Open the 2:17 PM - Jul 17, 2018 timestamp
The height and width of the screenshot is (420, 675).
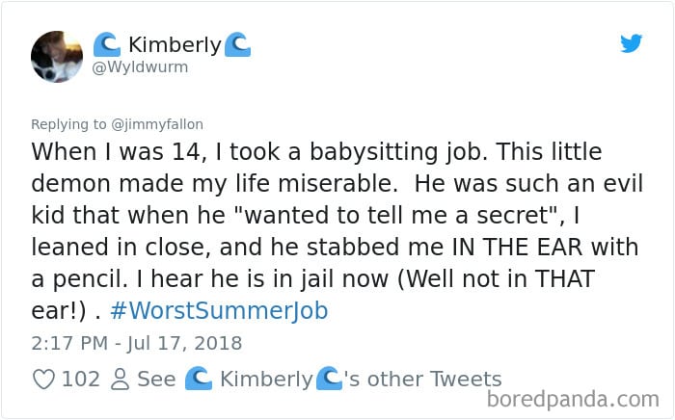136,343
